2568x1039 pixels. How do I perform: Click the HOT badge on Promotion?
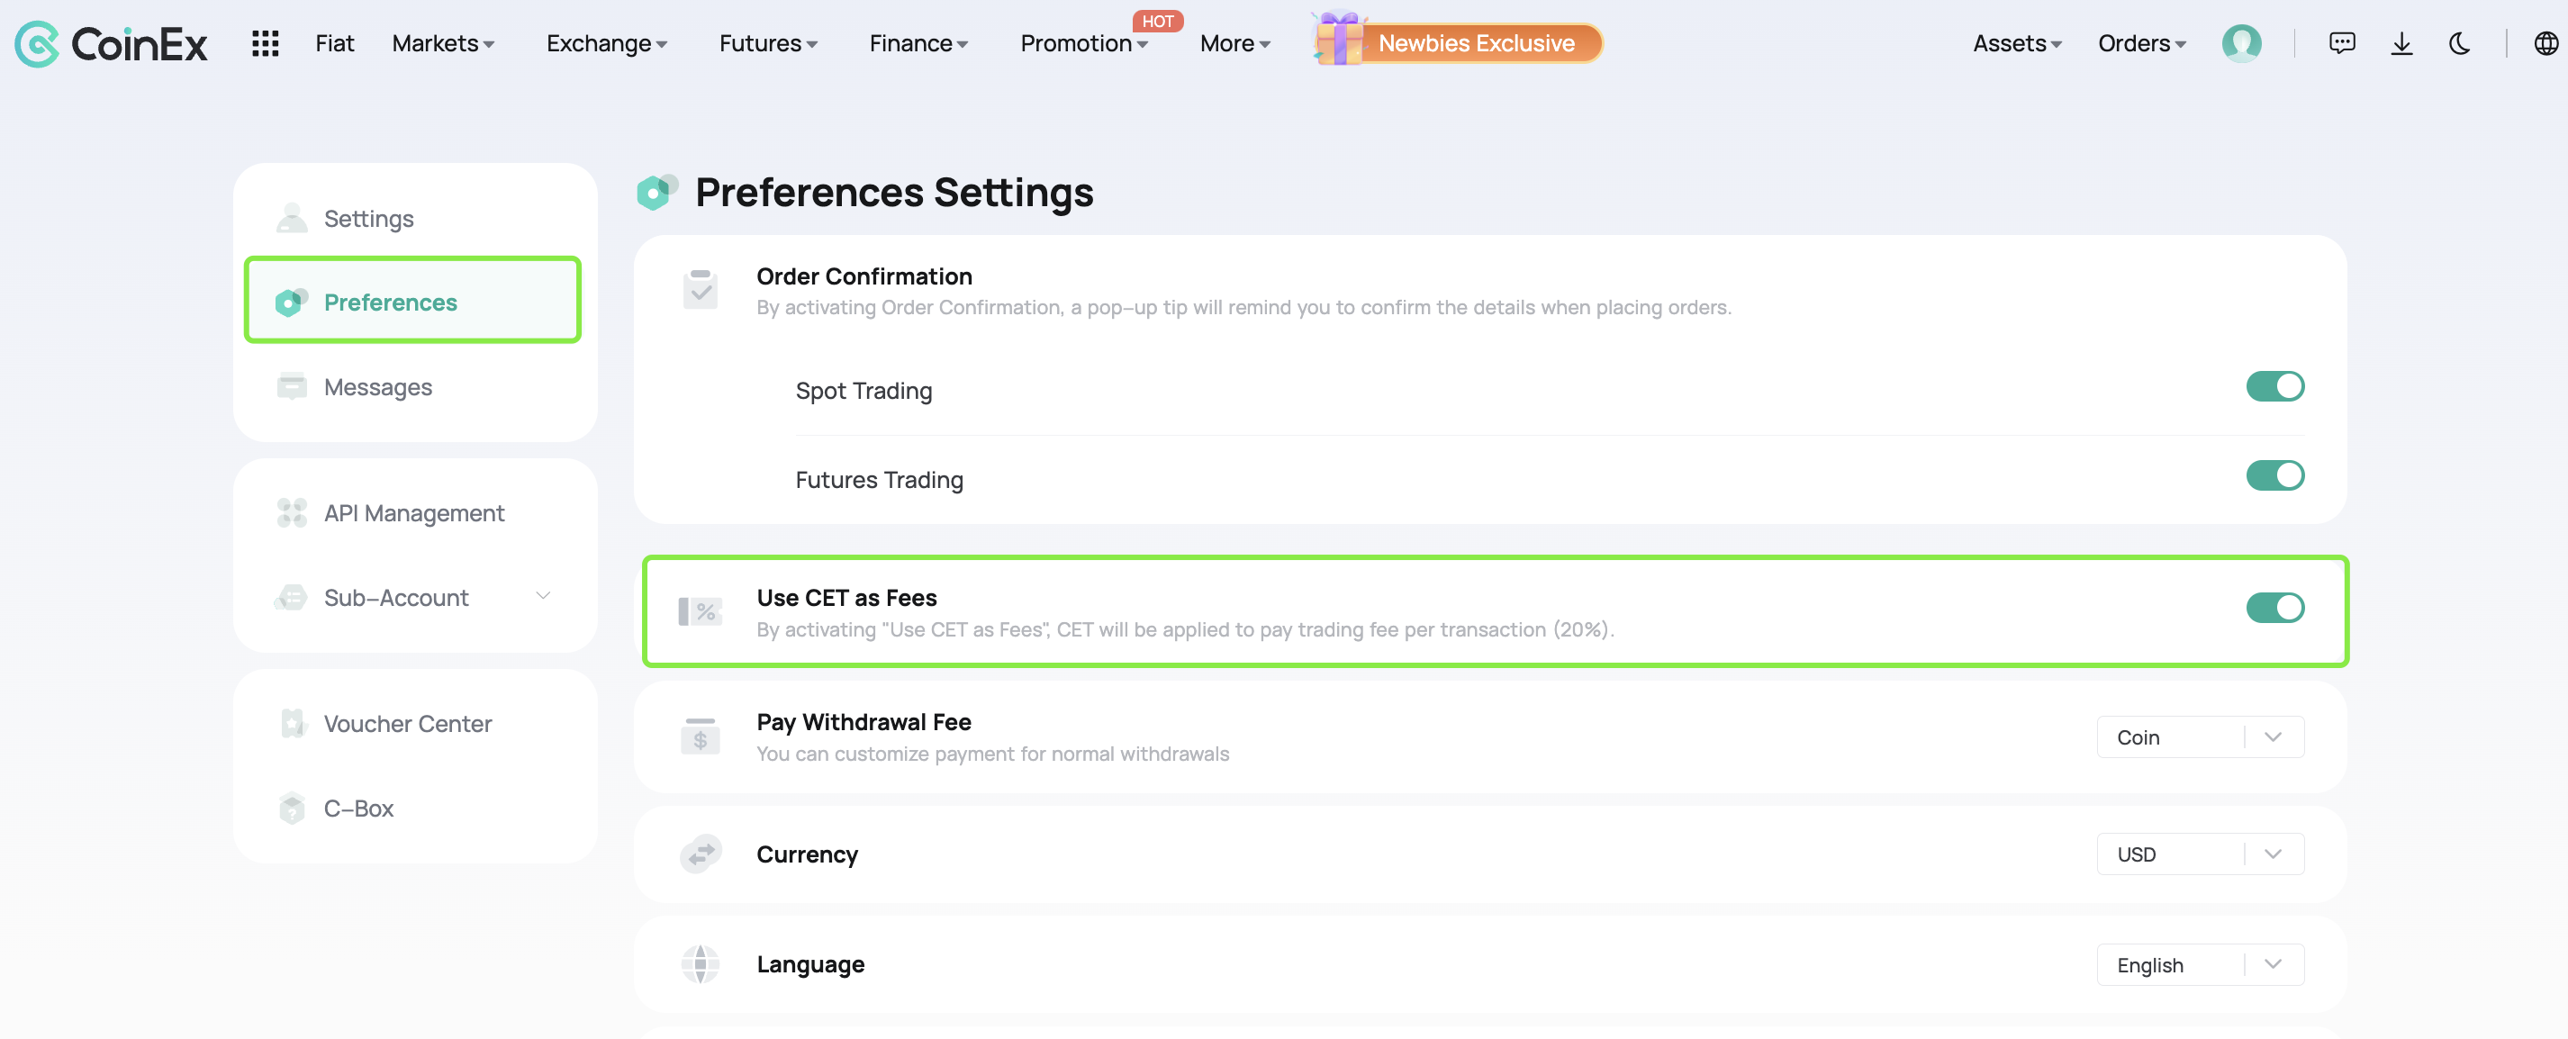(x=1157, y=21)
